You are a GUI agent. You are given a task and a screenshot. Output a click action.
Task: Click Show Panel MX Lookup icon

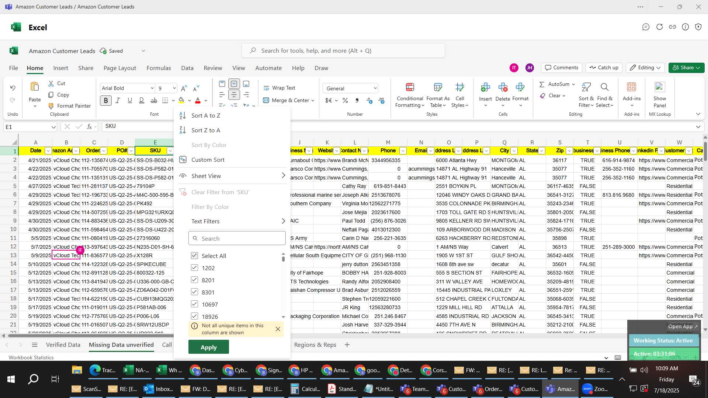(x=660, y=87)
